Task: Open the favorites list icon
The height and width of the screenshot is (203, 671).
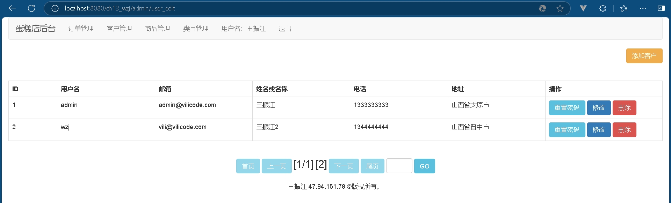Action: 624,8
